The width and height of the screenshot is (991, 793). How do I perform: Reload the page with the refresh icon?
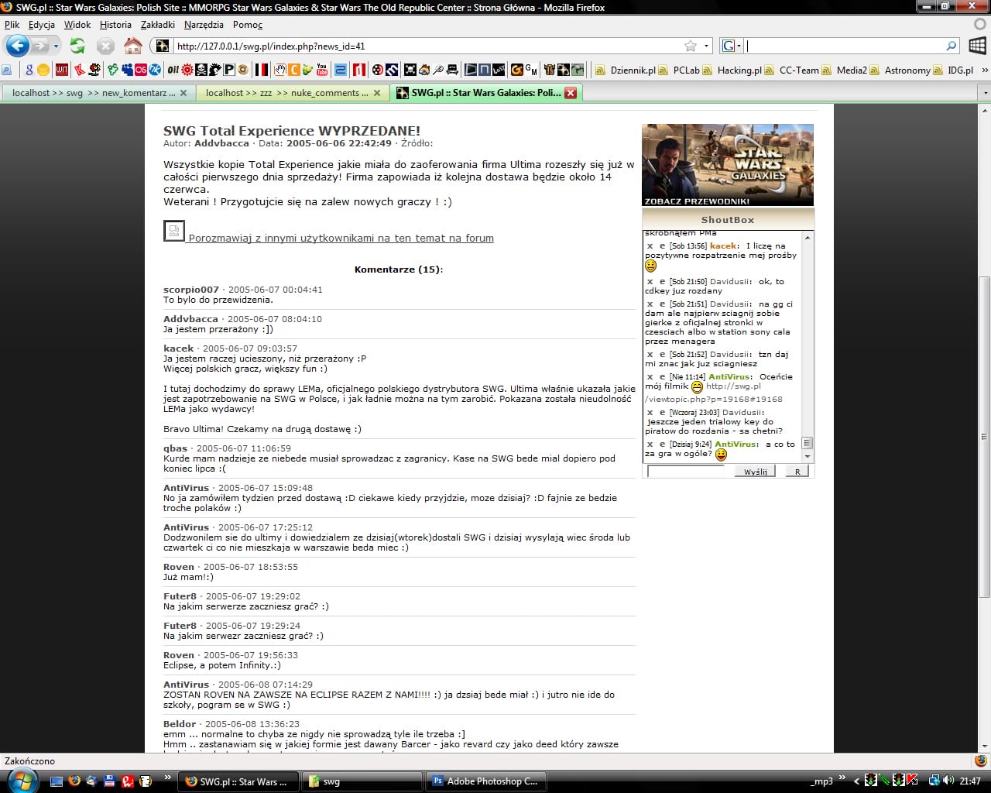(x=77, y=46)
